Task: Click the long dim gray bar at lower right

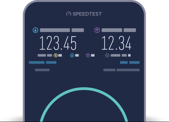Action: click(128, 70)
